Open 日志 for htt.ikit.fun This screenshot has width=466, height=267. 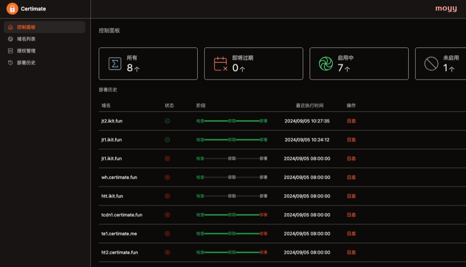[x=351, y=196]
